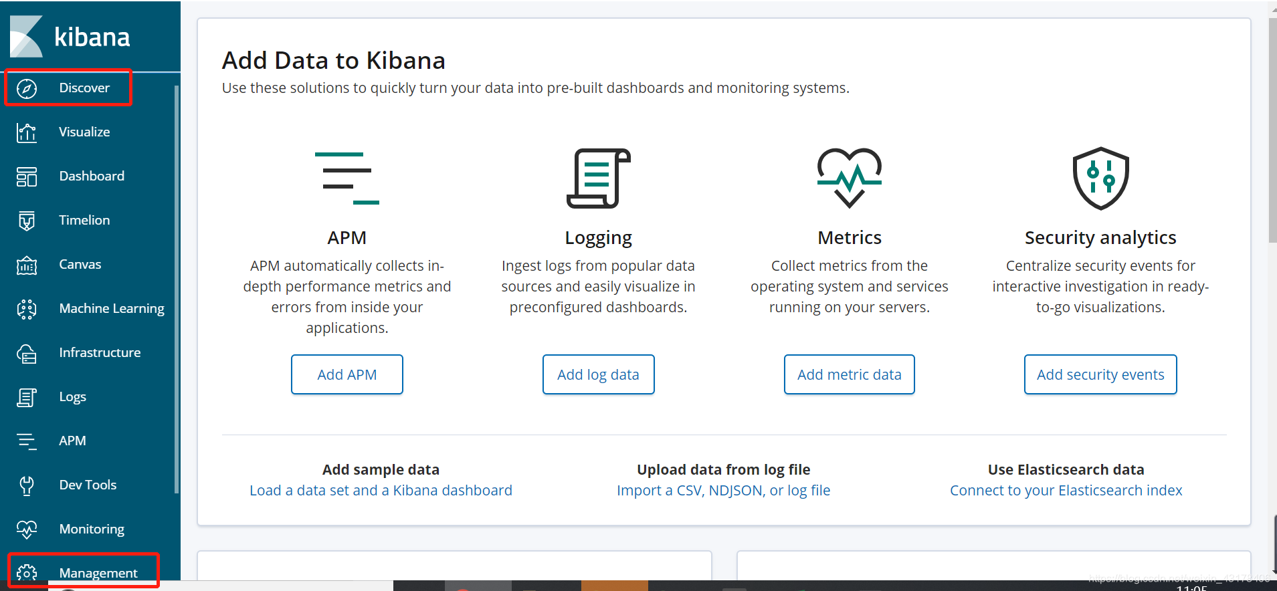The image size is (1277, 591).
Task: Open Dev Tools label in sidebar
Action: click(88, 485)
